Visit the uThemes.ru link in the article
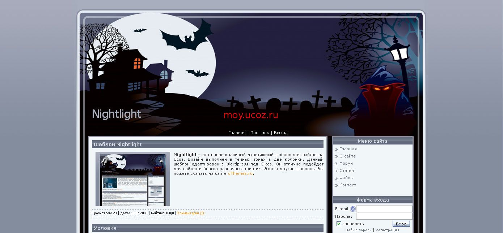Image resolution: width=503 pixels, height=233 pixels. pyautogui.click(x=240, y=173)
